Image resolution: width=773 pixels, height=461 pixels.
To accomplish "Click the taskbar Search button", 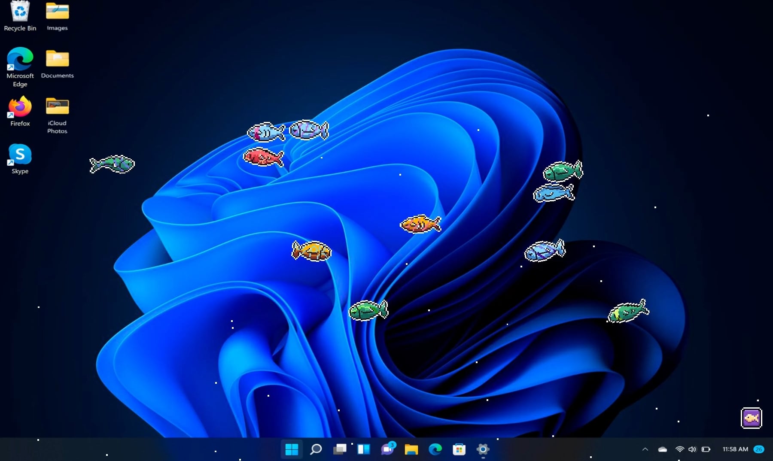I will (316, 449).
